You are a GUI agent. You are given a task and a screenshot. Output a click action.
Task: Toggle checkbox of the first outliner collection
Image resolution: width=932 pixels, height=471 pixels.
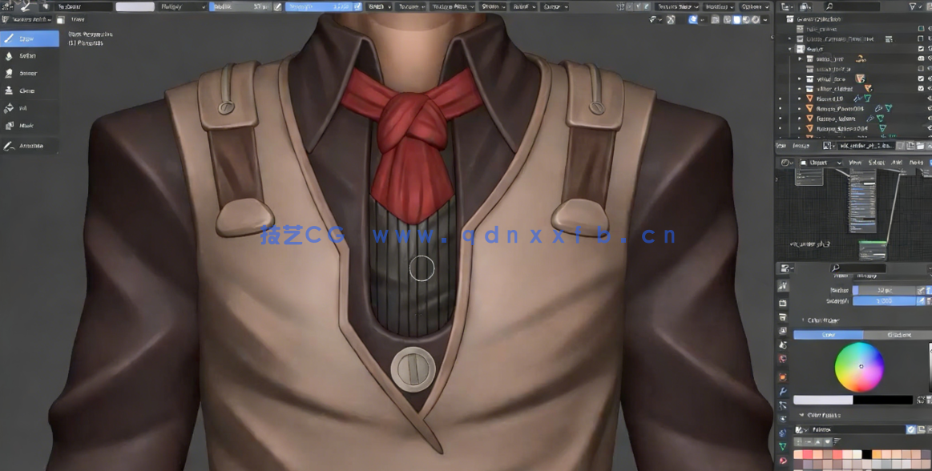(x=921, y=28)
